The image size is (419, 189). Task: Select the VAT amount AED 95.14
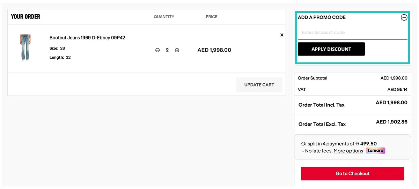coord(397,90)
